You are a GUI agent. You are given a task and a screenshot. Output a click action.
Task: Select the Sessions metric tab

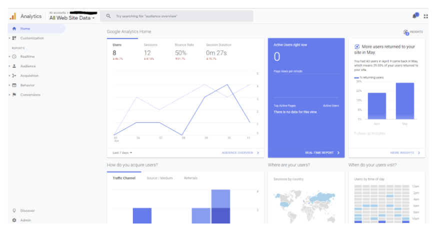(150, 52)
